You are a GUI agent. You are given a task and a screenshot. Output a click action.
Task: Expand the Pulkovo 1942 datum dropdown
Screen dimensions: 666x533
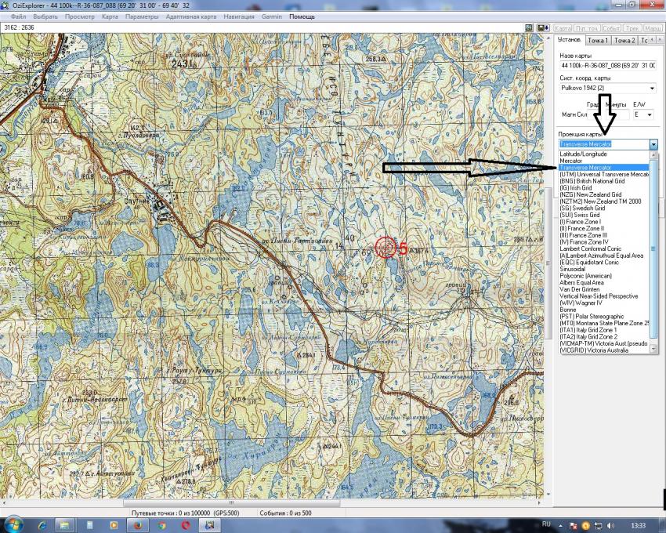point(652,89)
